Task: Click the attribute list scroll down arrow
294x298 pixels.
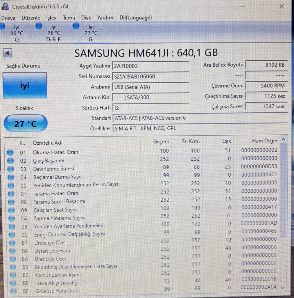Action: (x=283, y=288)
